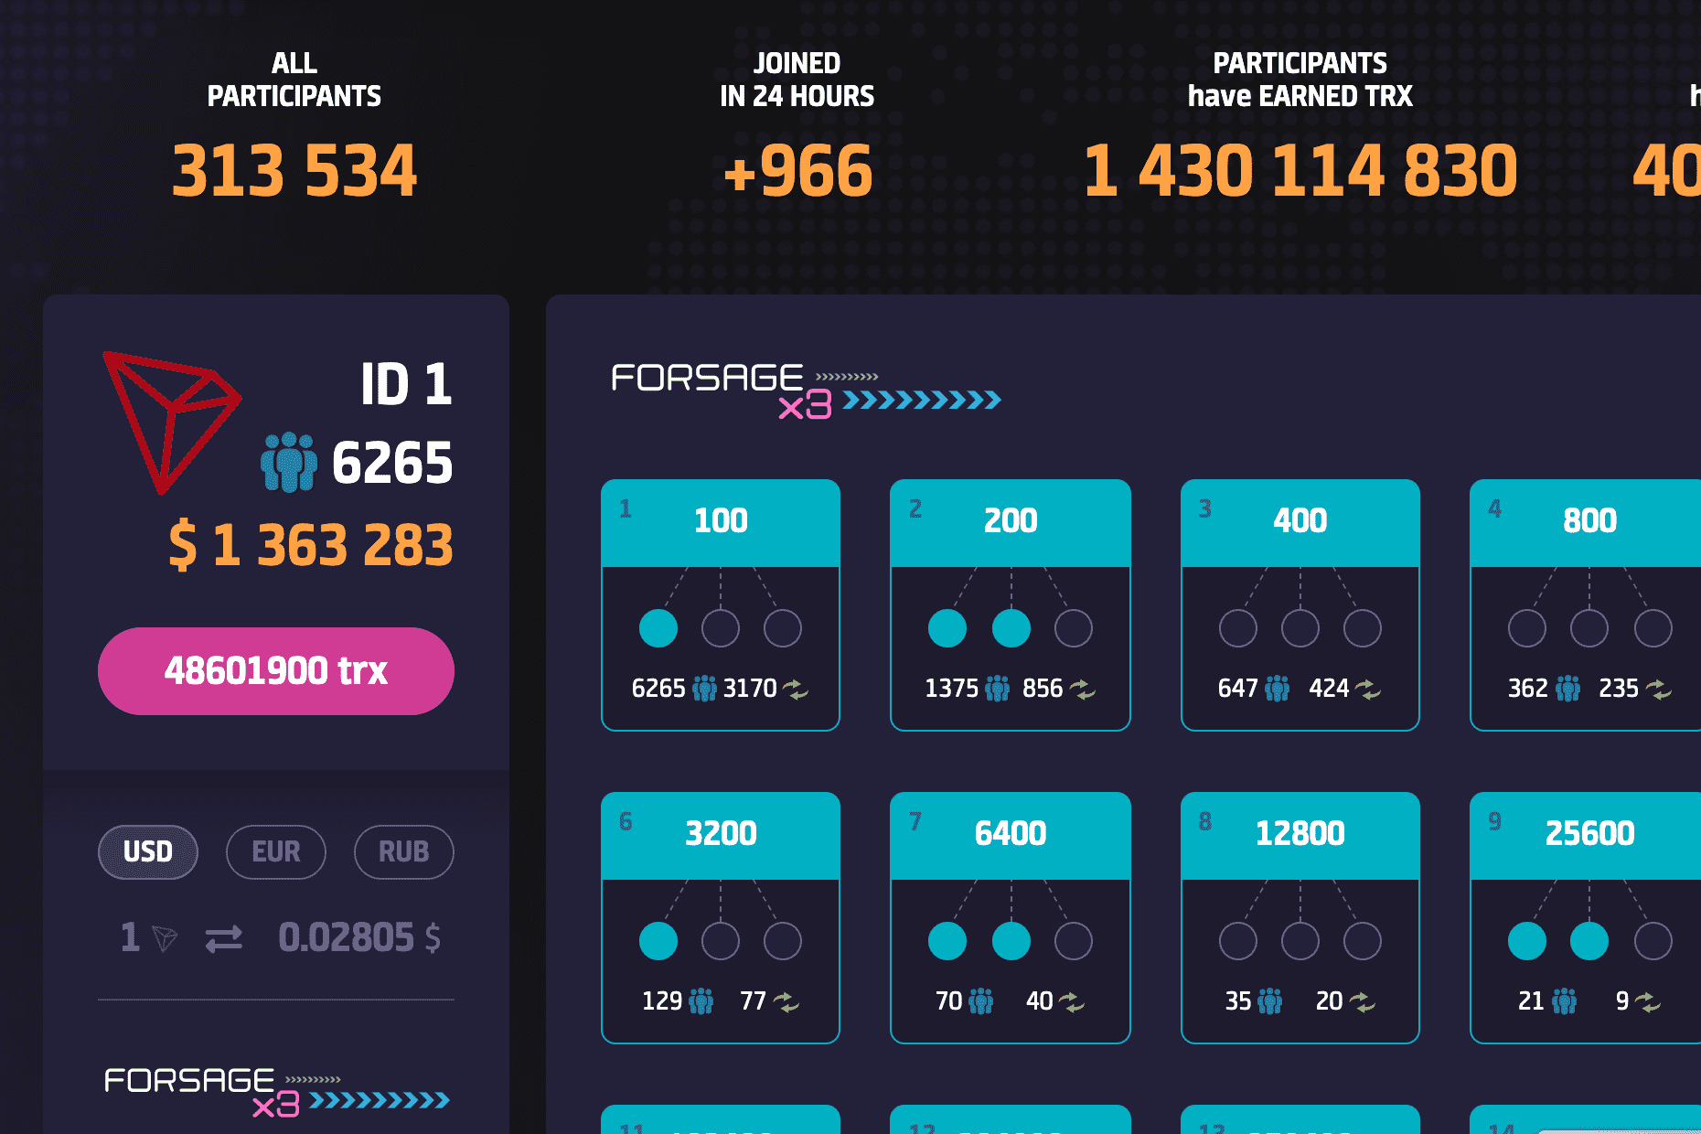The height and width of the screenshot is (1134, 1701).
Task: Click the currency exchange arrows next to TRX rate
Action: [226, 939]
